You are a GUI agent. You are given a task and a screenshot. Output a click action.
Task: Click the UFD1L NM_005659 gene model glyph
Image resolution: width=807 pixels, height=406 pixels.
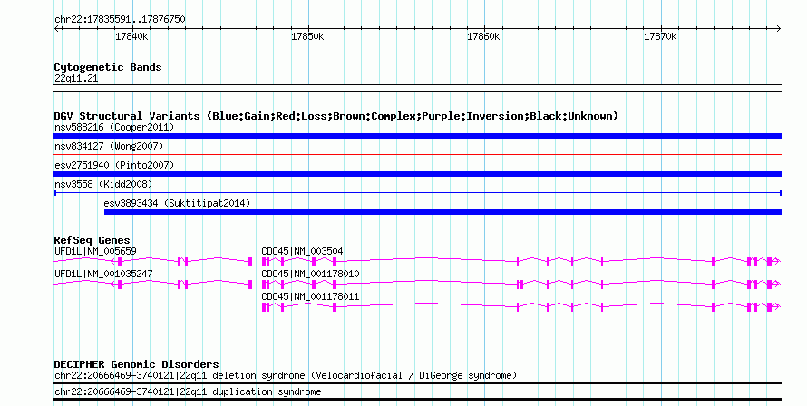153,262
